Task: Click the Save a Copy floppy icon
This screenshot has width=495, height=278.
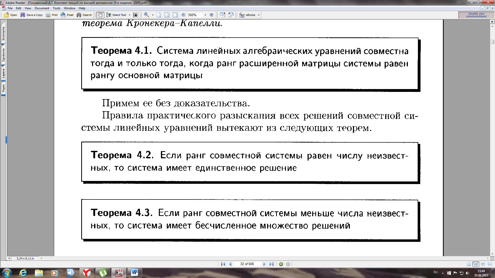Action: 23,15
